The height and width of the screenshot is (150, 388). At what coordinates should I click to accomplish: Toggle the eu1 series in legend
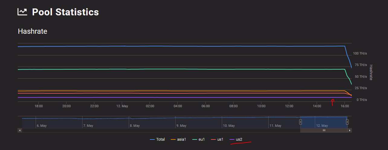199,139
